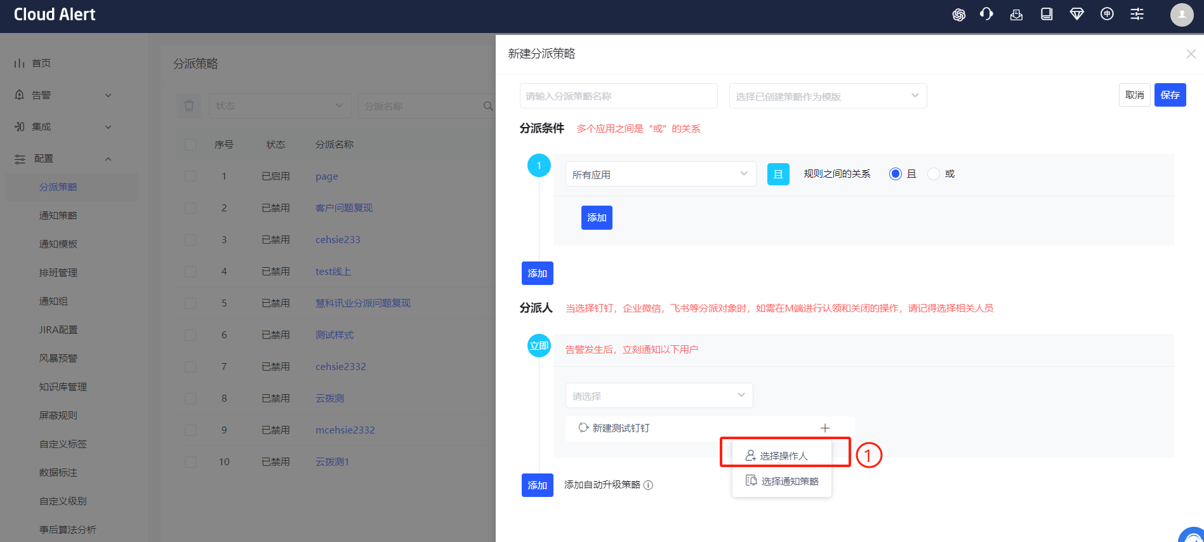Click the 告警 bell icon in sidebar

(x=20, y=95)
